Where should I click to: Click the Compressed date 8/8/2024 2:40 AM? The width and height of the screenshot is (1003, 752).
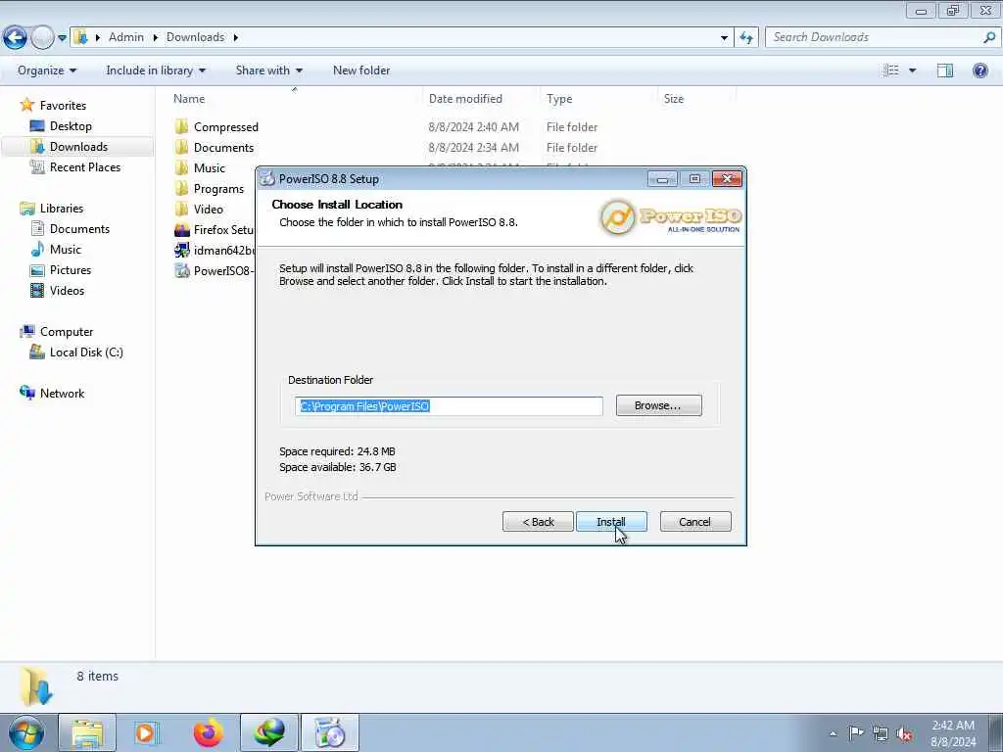point(473,127)
